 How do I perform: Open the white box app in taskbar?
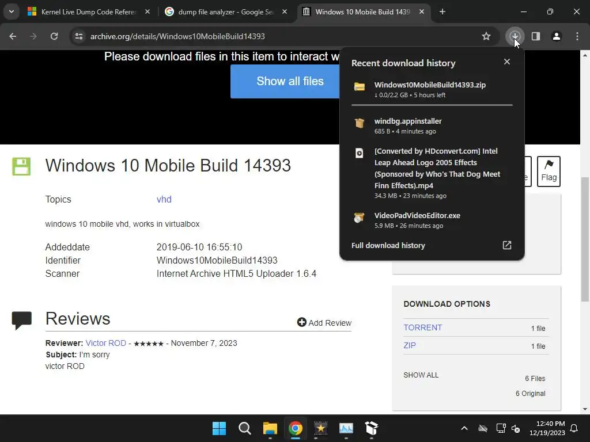pyautogui.click(x=372, y=428)
